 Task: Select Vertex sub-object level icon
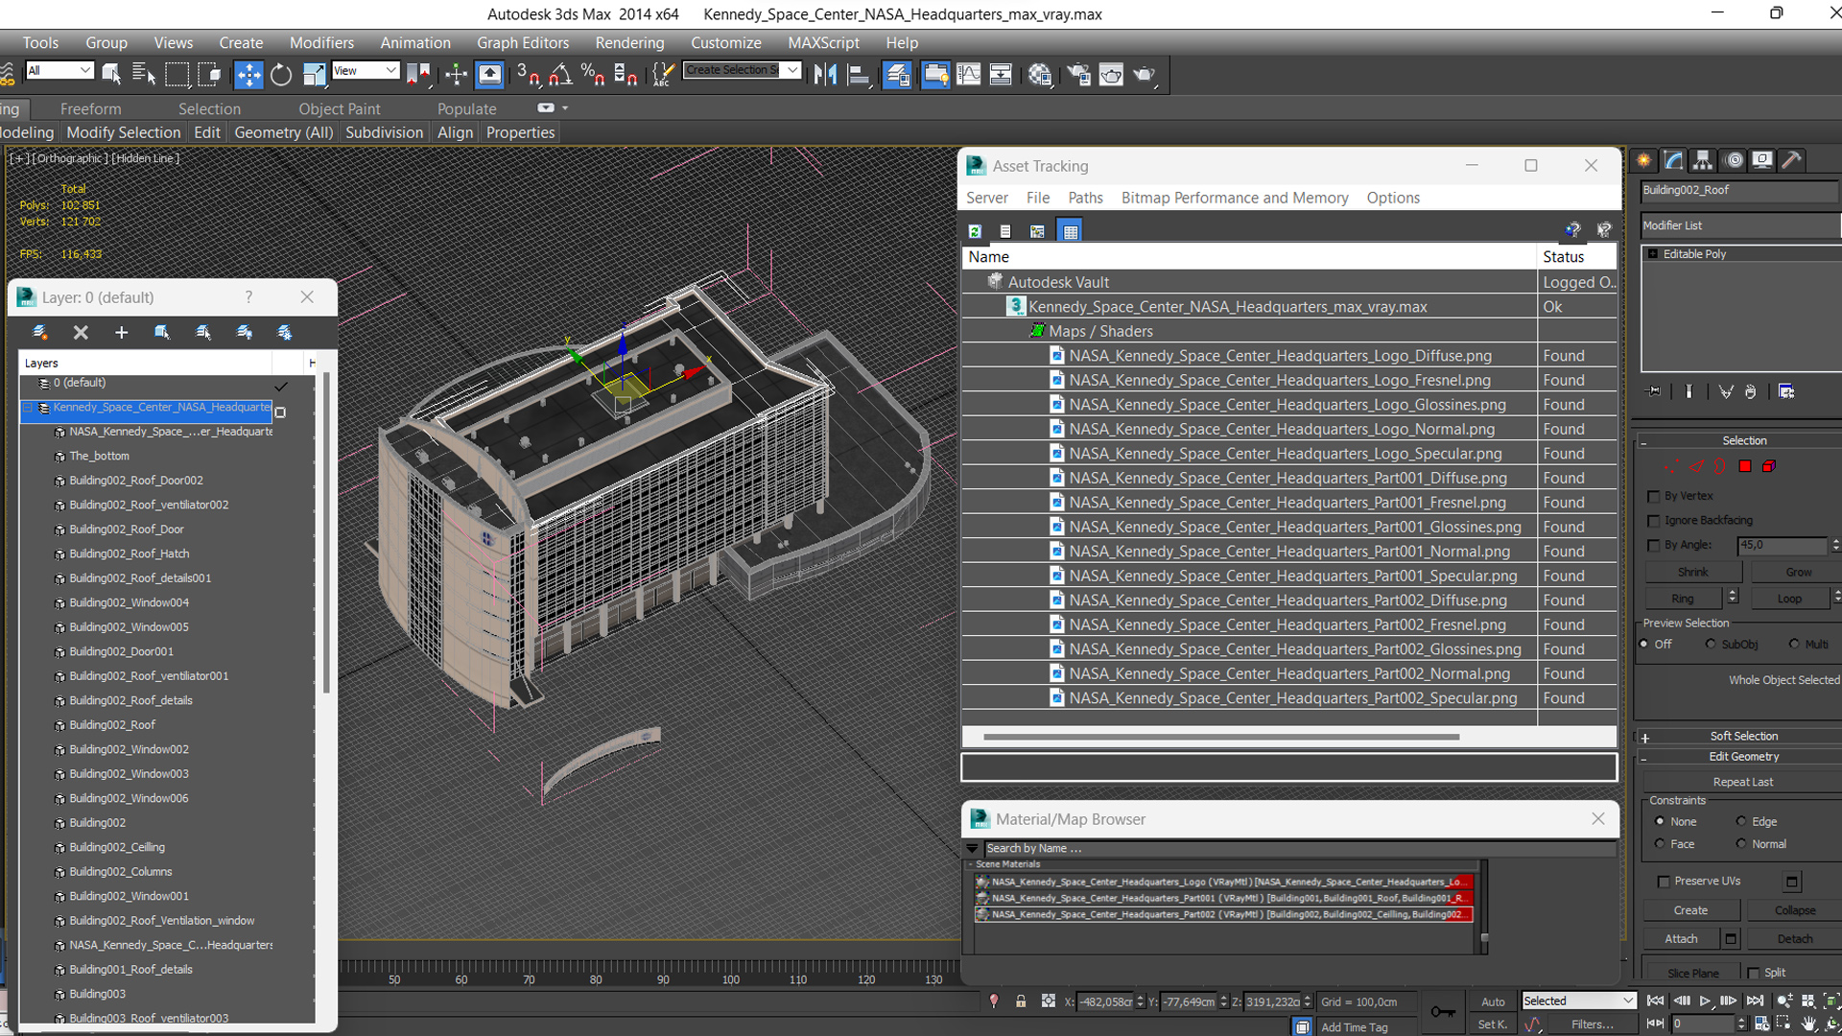point(1670,466)
